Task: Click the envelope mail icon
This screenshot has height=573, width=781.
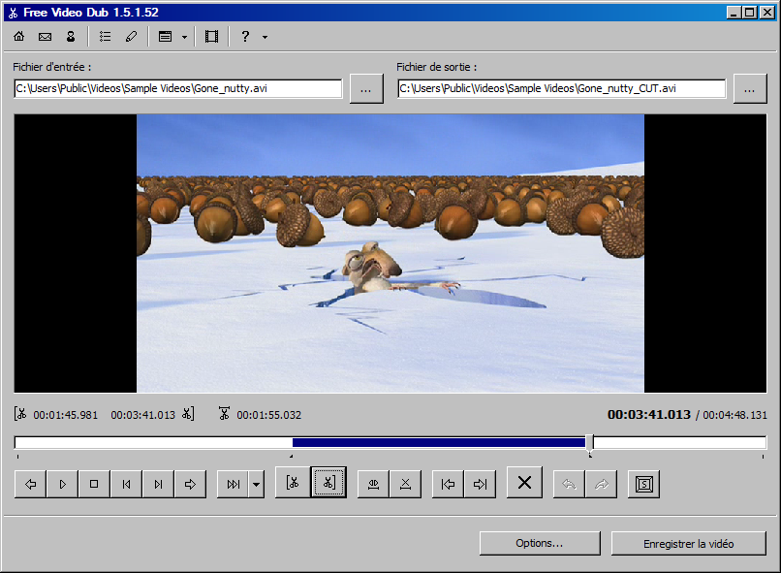Action: coord(45,37)
